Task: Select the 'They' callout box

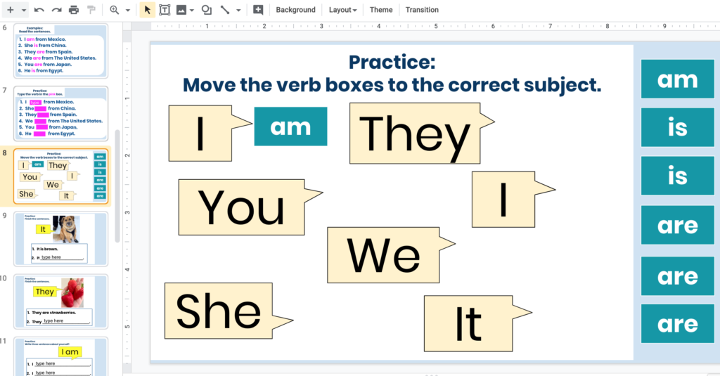Action: (x=415, y=133)
